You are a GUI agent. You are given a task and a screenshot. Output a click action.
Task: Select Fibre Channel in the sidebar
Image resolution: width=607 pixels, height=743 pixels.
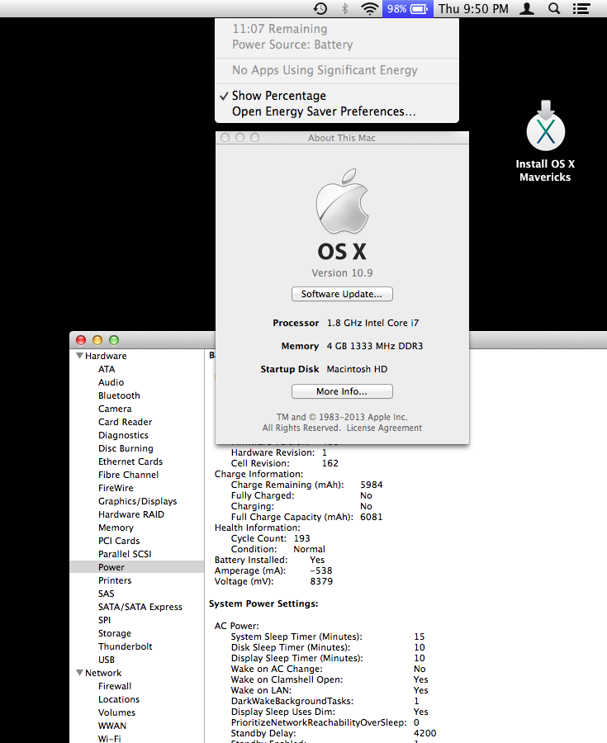(x=128, y=475)
